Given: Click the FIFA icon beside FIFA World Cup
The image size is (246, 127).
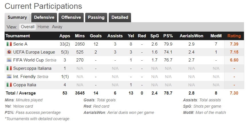Looking at the screenshot, I should point(9,60).
